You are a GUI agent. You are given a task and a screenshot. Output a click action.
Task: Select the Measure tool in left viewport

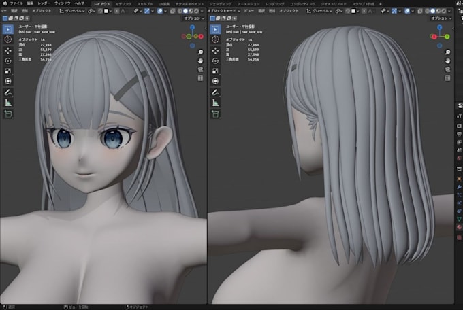click(x=8, y=103)
